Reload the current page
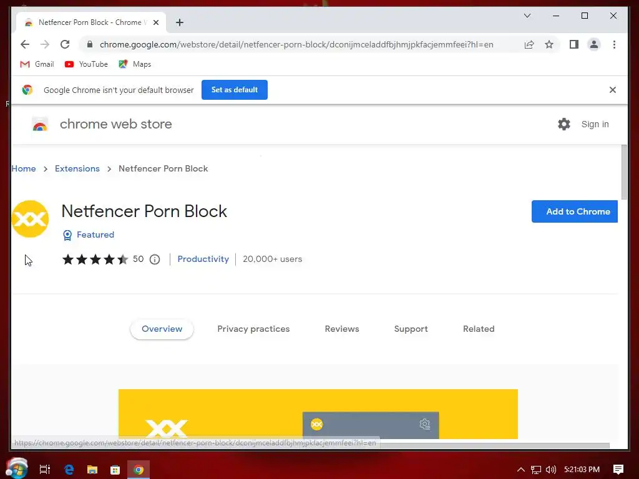This screenshot has height=479, width=639. (65, 44)
